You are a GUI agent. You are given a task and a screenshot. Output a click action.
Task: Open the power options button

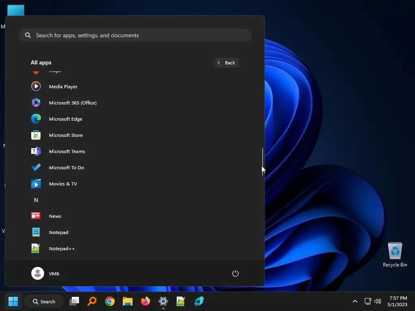(x=235, y=273)
